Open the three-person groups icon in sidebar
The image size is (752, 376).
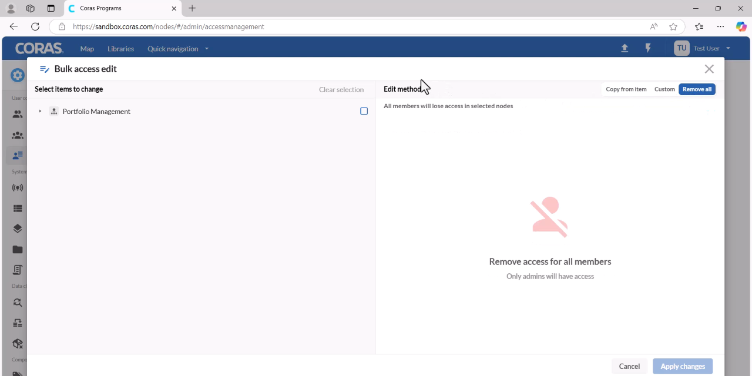[18, 135]
